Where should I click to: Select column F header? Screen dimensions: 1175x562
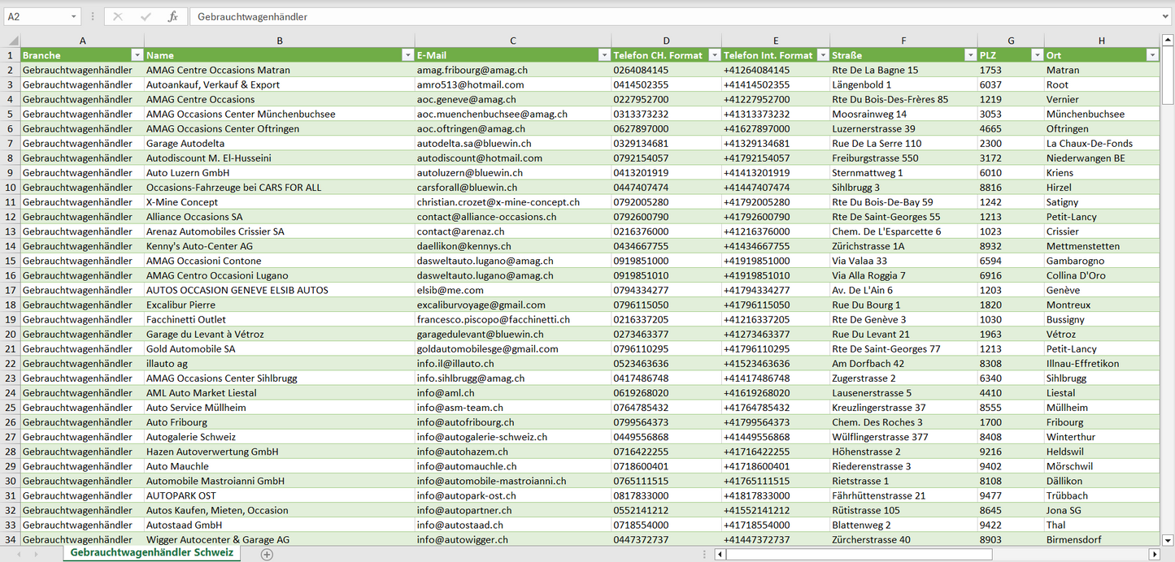coord(903,41)
